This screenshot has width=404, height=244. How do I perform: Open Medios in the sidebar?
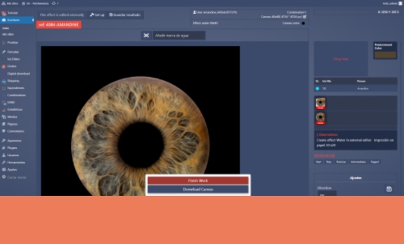(x=12, y=117)
